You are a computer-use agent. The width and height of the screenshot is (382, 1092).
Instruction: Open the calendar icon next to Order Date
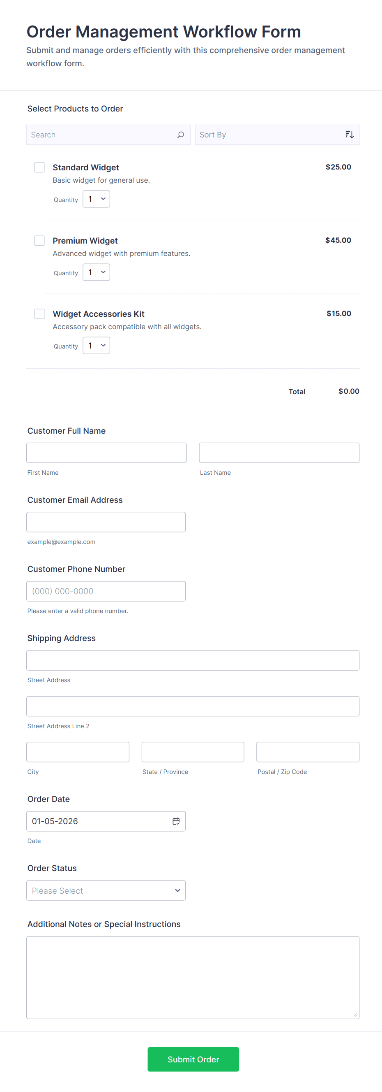[176, 821]
